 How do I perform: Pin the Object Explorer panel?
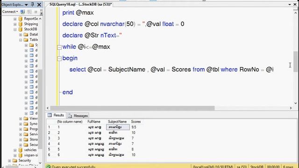33,4
